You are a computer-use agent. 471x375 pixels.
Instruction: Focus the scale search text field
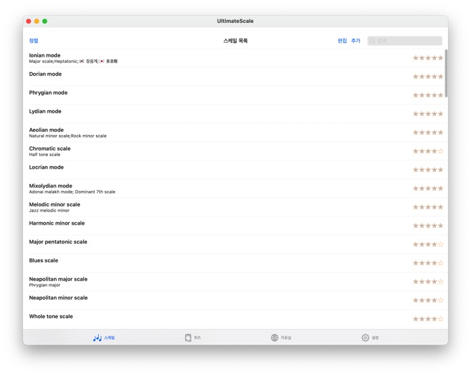point(408,41)
